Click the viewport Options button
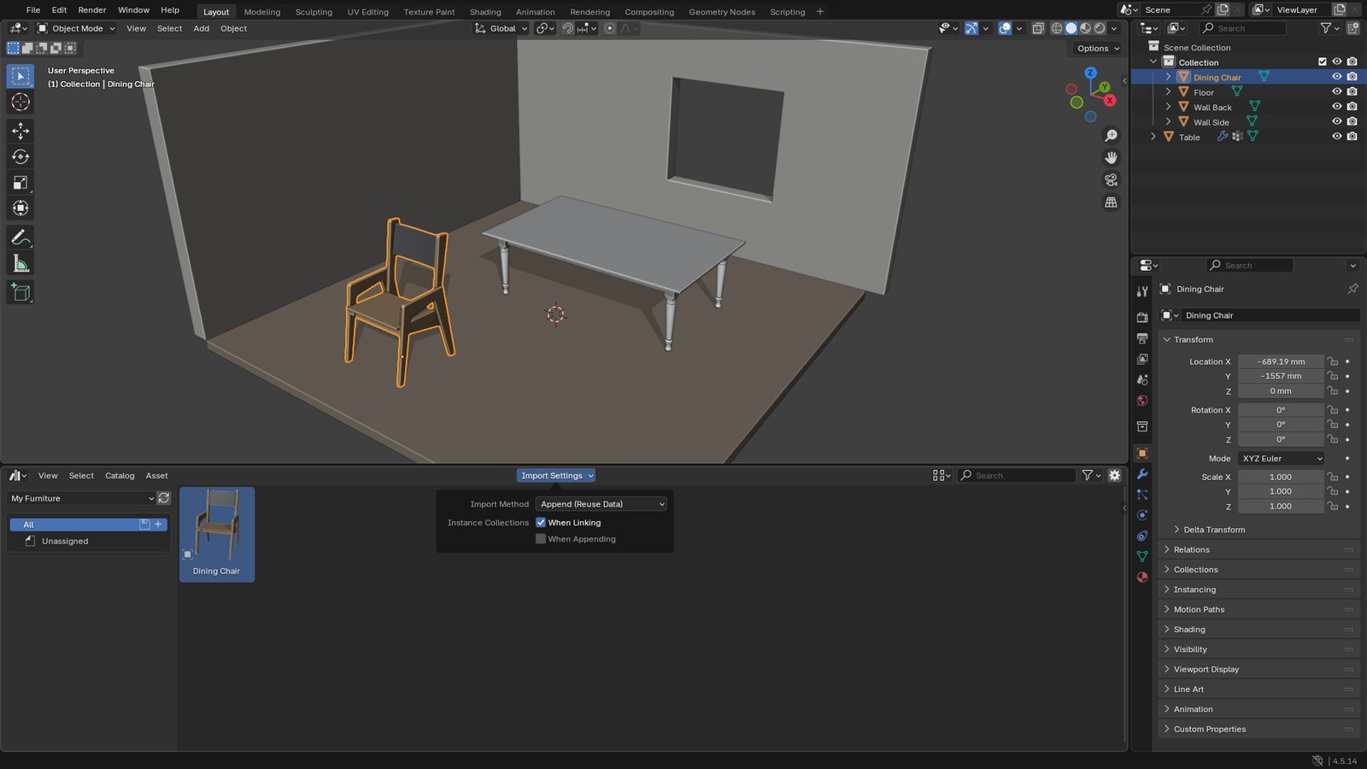Screen dimensions: 1367x769 [x=1098, y=49]
